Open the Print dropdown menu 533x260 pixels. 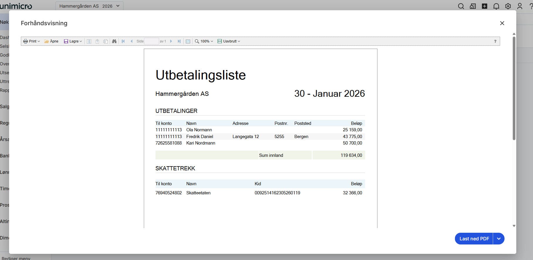pos(31,41)
